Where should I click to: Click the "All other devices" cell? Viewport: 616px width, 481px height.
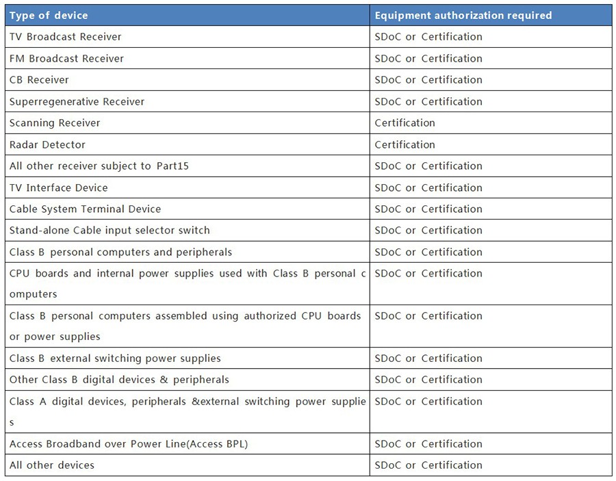pyautogui.click(x=52, y=465)
